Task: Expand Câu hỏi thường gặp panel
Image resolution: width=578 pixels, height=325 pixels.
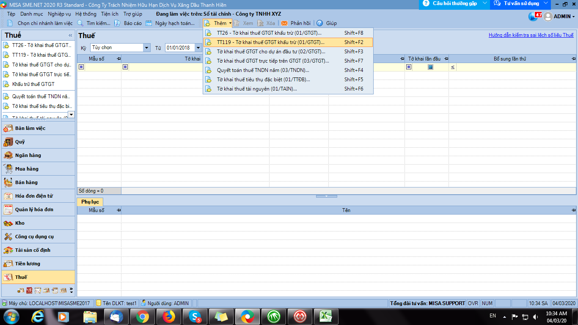Action: tap(454, 3)
